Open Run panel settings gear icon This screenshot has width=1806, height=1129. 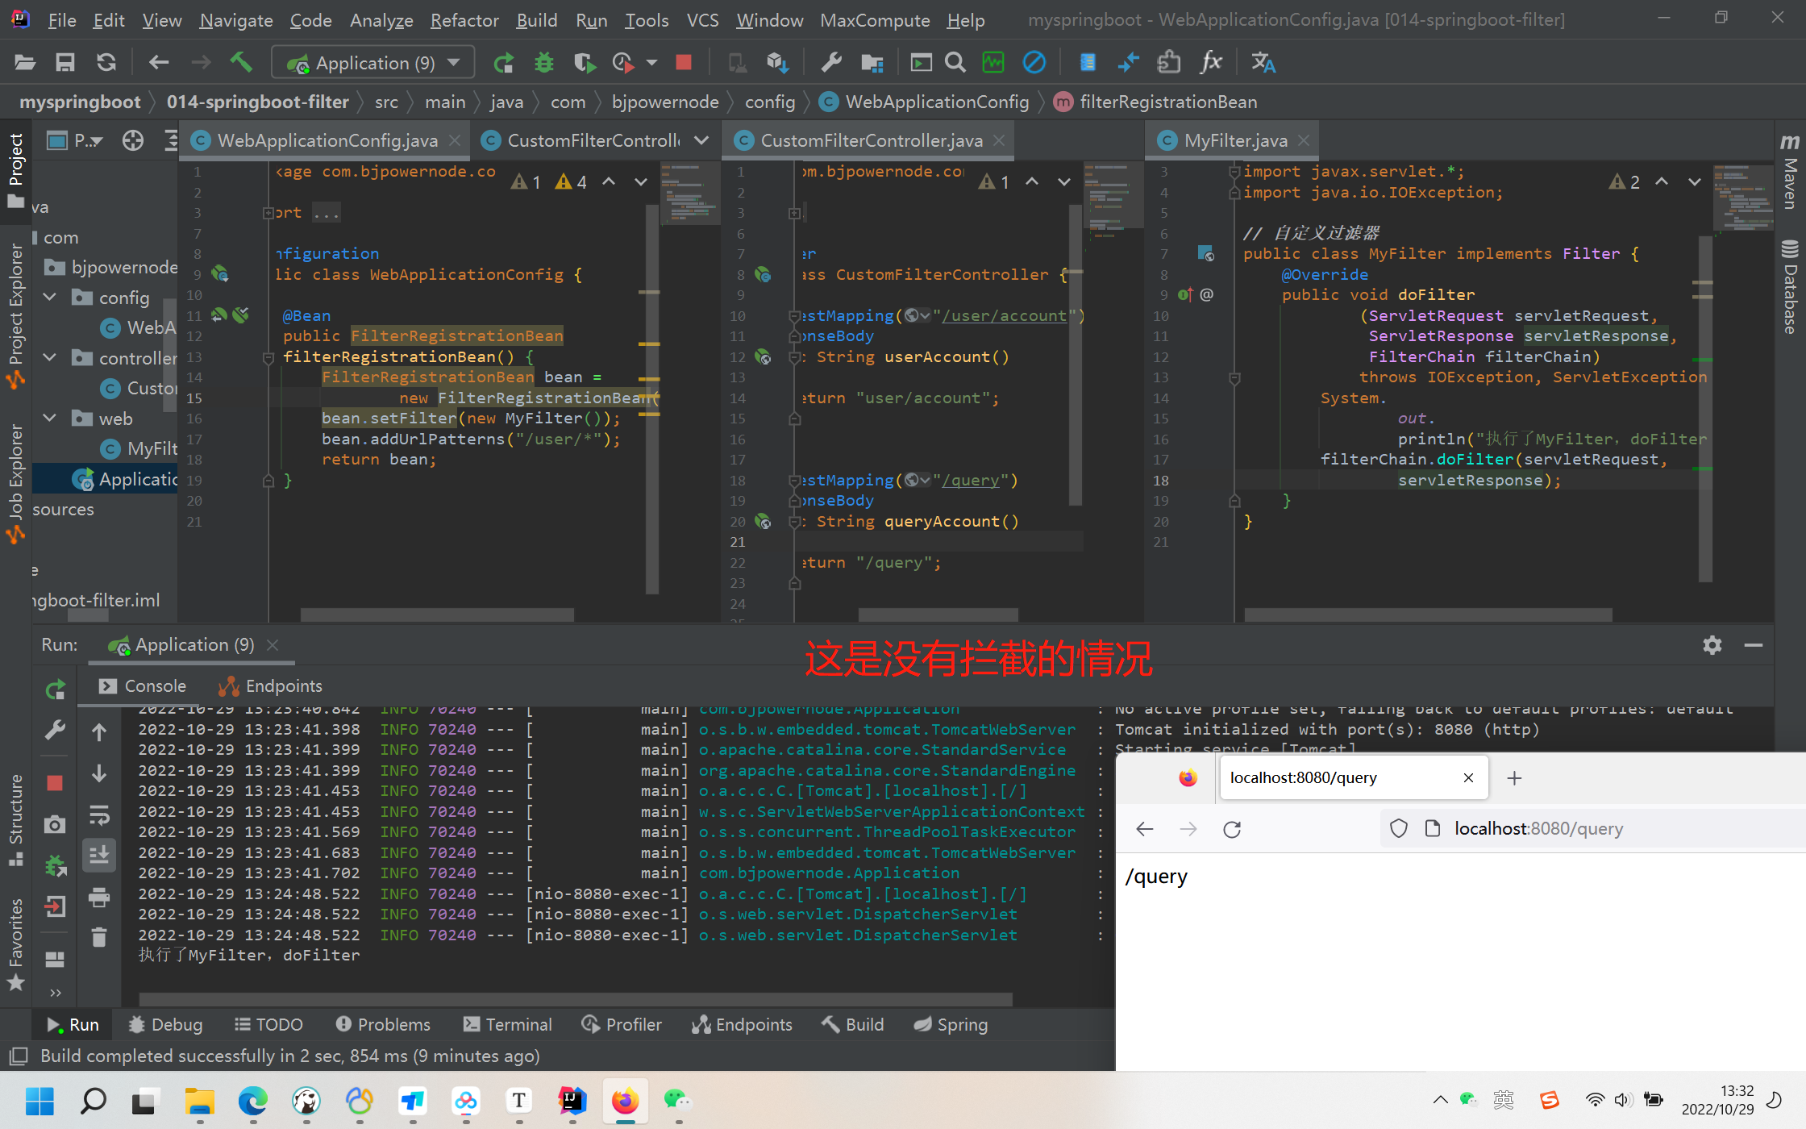click(x=1712, y=645)
